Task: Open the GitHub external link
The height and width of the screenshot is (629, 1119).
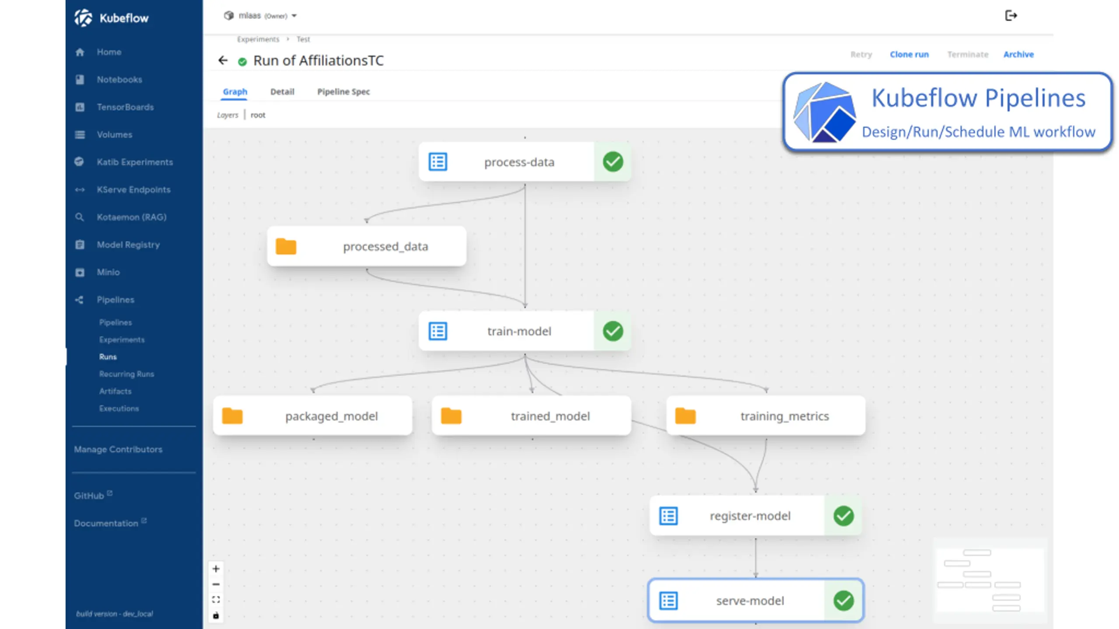Action: tap(93, 495)
